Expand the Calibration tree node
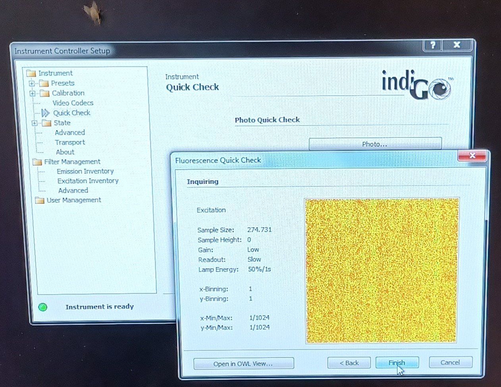This screenshot has height=387, width=501. point(33,93)
